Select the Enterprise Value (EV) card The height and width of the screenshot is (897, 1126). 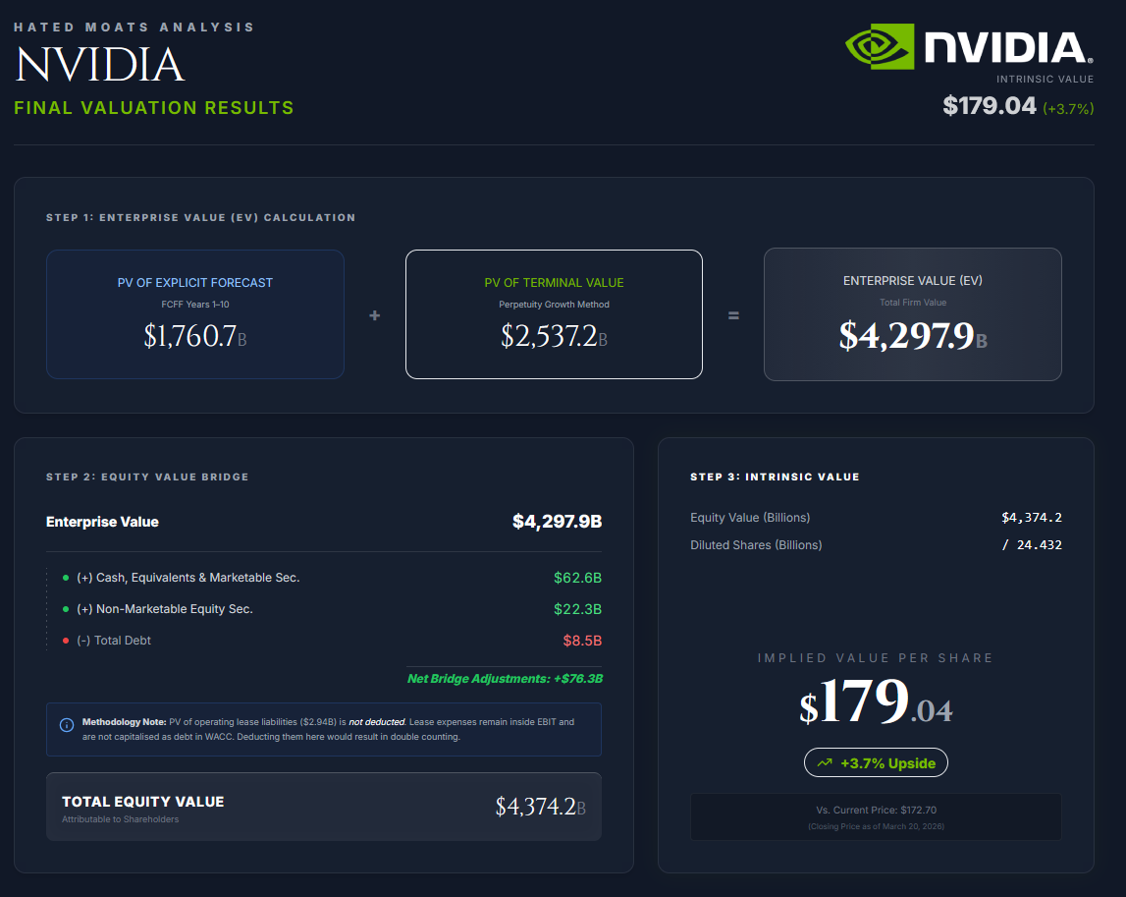point(913,314)
